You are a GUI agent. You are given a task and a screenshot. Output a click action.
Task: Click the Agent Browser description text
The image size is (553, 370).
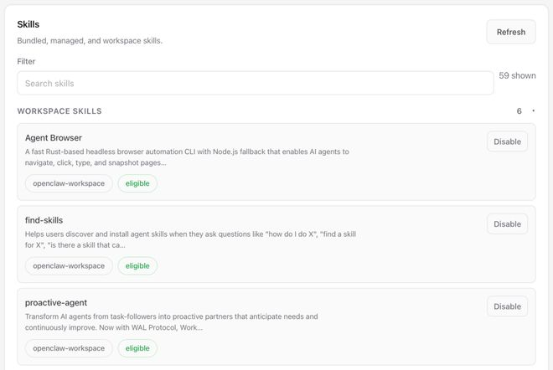pyautogui.click(x=187, y=157)
